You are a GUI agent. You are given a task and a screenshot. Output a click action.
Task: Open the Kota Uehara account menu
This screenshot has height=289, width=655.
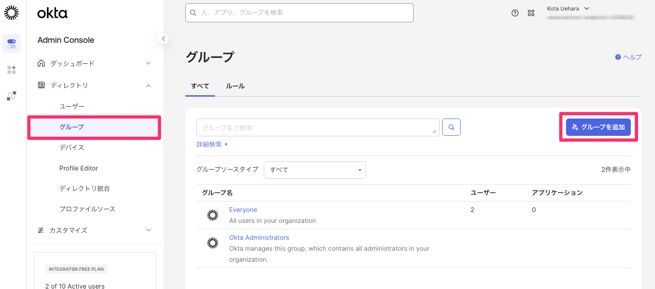(568, 9)
